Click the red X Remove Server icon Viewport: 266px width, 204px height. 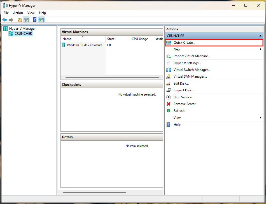pyautogui.click(x=169, y=104)
